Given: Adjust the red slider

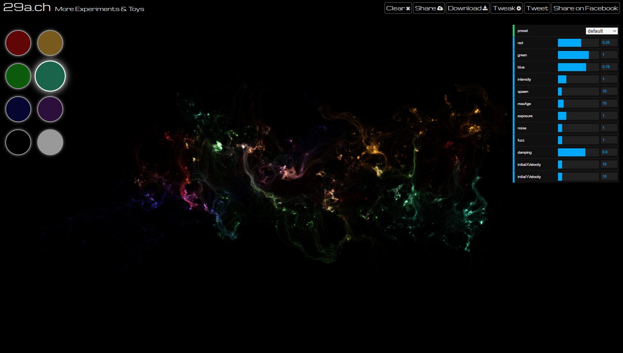Looking at the screenshot, I should coord(578,43).
